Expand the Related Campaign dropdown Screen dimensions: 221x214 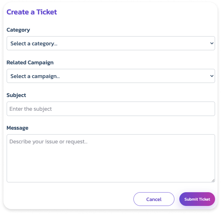111,76
